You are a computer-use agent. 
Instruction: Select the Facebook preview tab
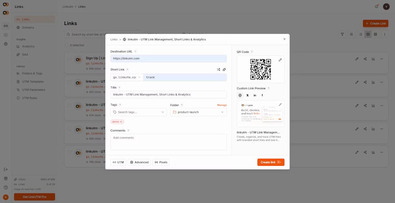coord(262,95)
